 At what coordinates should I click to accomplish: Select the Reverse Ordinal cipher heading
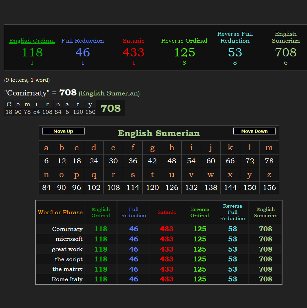point(184,41)
